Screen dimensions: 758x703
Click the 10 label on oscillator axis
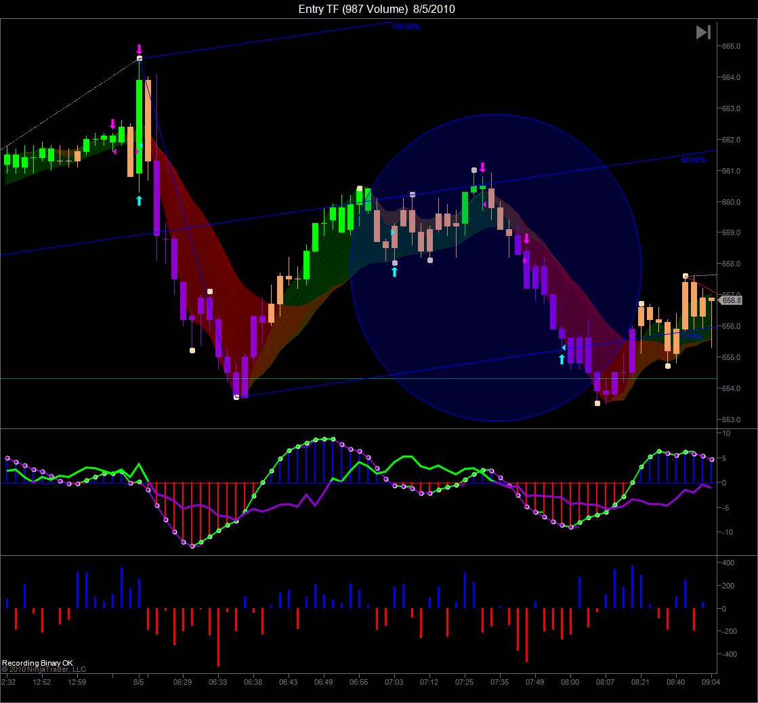[726, 433]
